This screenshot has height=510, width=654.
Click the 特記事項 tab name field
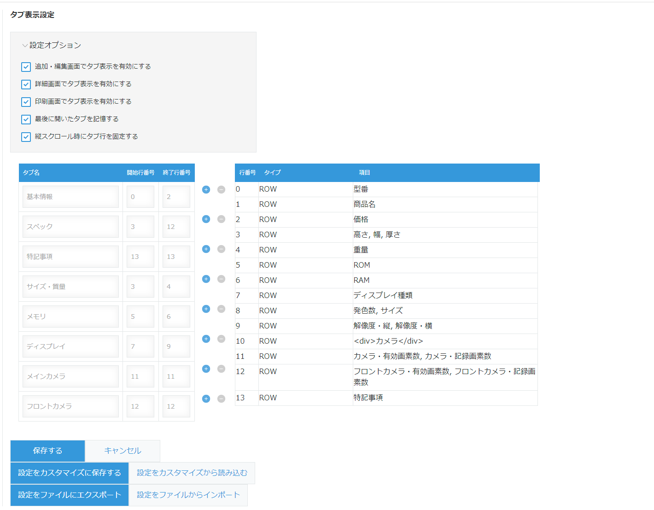click(x=70, y=257)
